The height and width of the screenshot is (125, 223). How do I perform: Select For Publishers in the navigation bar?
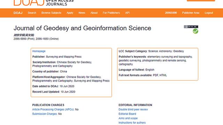point(111,13)
